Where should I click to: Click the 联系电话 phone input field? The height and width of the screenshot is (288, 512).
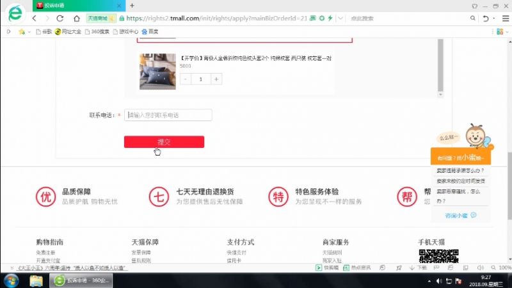pos(168,115)
